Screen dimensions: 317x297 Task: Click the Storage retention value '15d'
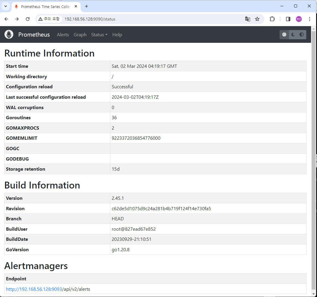pos(116,169)
